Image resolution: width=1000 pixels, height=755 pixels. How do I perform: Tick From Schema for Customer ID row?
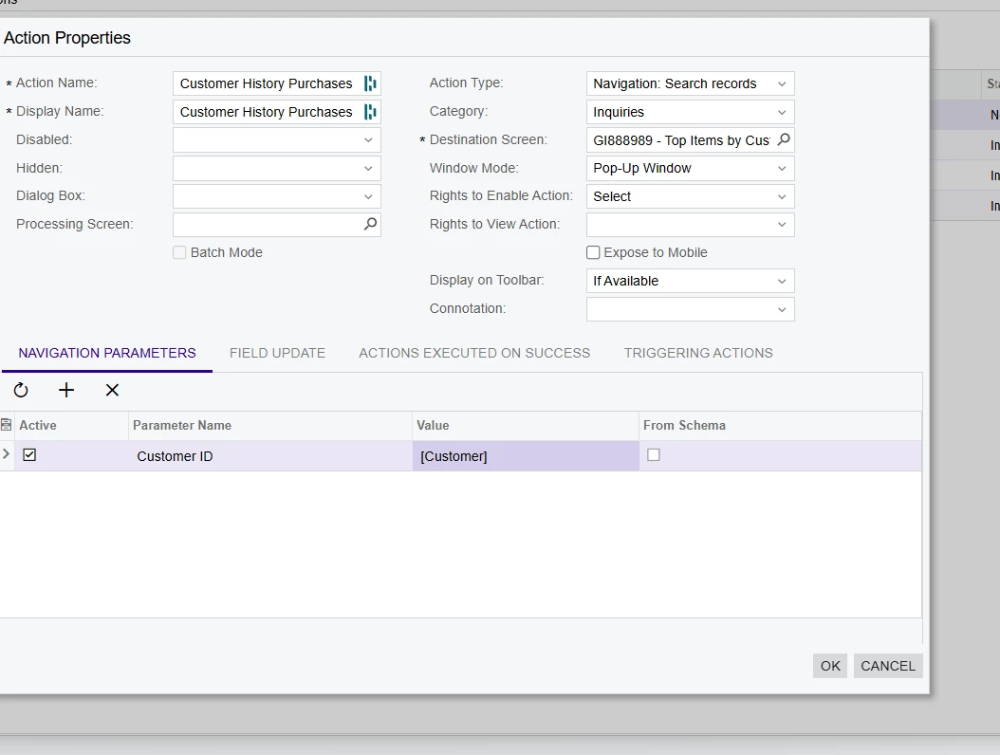coord(653,454)
